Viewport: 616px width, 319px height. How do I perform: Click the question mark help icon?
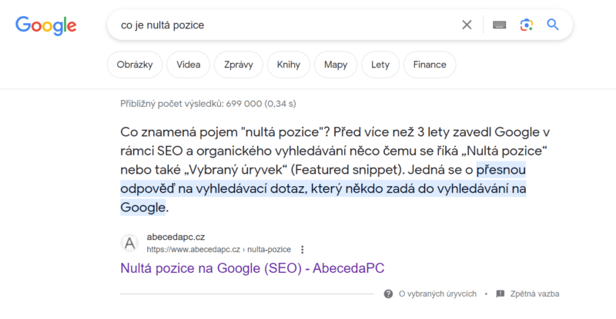point(388,294)
